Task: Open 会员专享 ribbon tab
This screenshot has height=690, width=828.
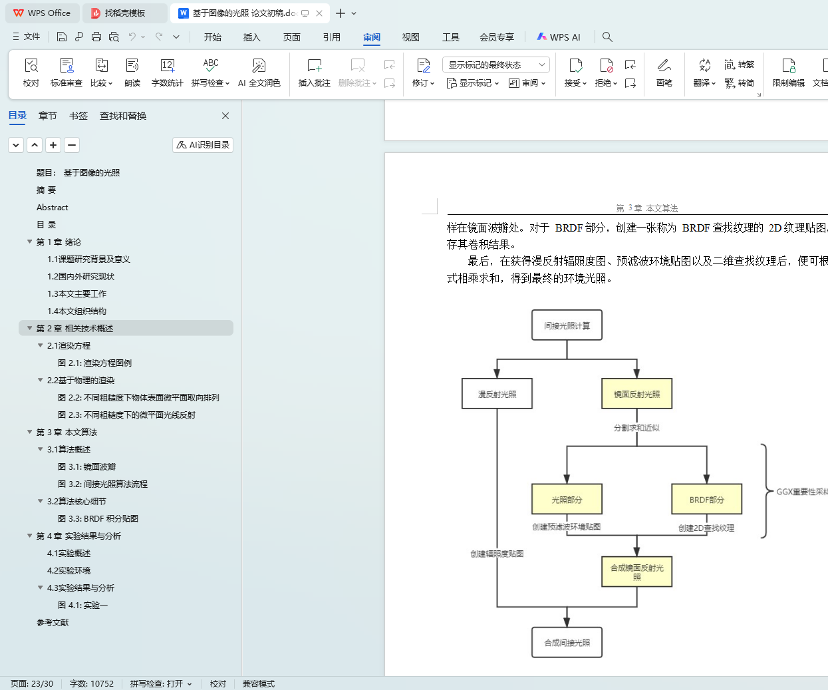Action: click(x=497, y=37)
